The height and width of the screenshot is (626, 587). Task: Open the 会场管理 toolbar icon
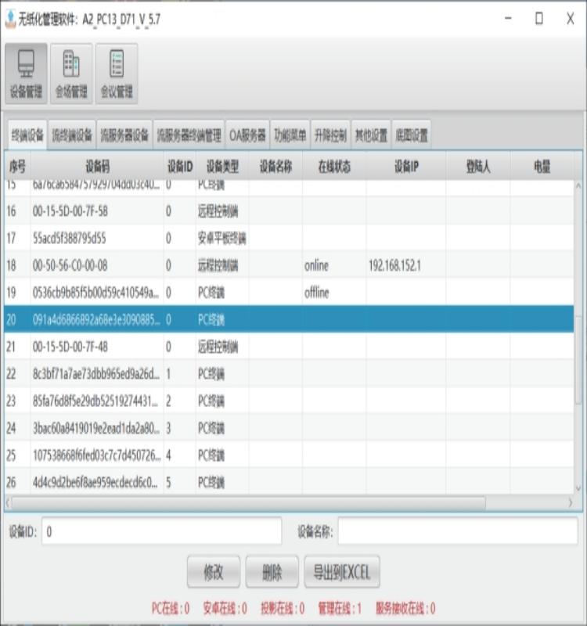pyautogui.click(x=71, y=74)
